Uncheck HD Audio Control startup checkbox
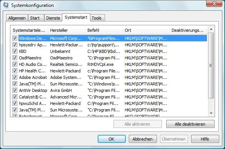 pyautogui.click(x=15, y=64)
